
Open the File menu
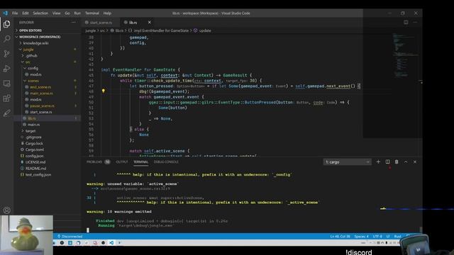pos(15,13)
